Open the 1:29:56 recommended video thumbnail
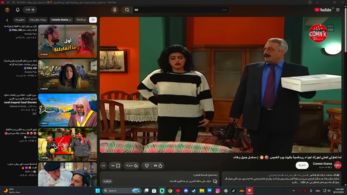Viewport: 347px width, 195px height. [68, 144]
